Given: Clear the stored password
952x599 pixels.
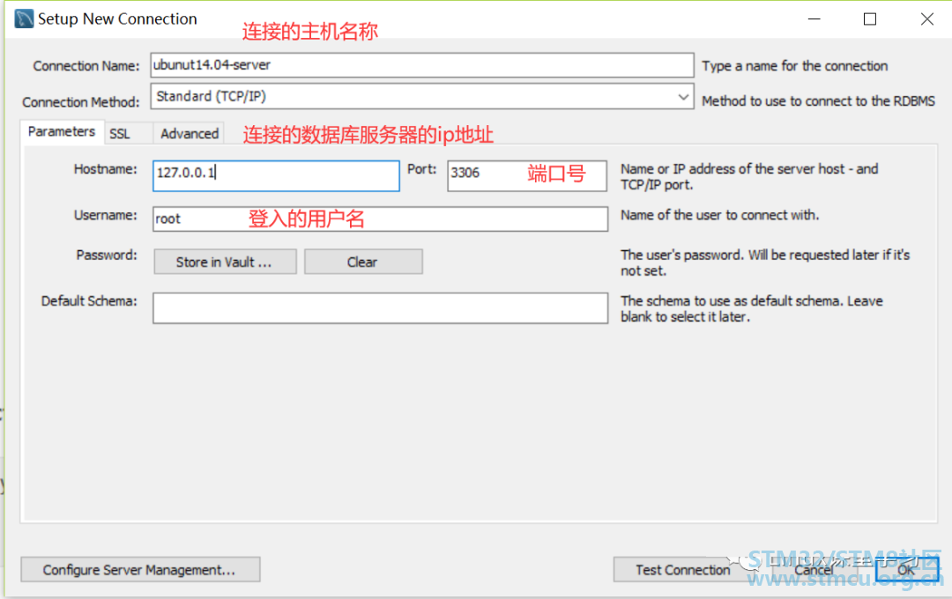Looking at the screenshot, I should pos(363,262).
